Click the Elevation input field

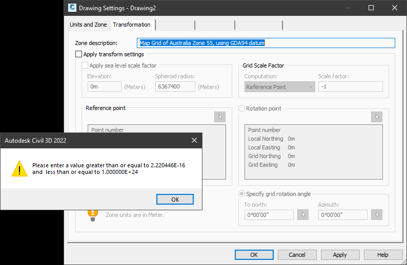click(x=105, y=86)
